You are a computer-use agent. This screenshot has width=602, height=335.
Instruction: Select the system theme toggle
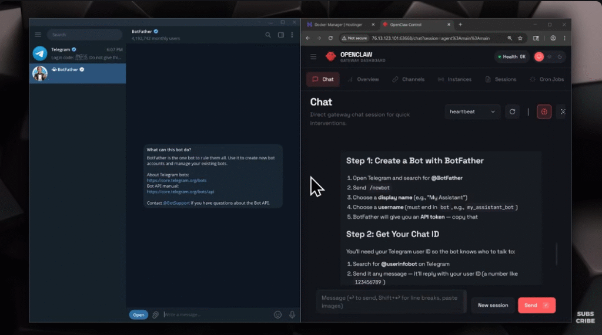pos(539,57)
